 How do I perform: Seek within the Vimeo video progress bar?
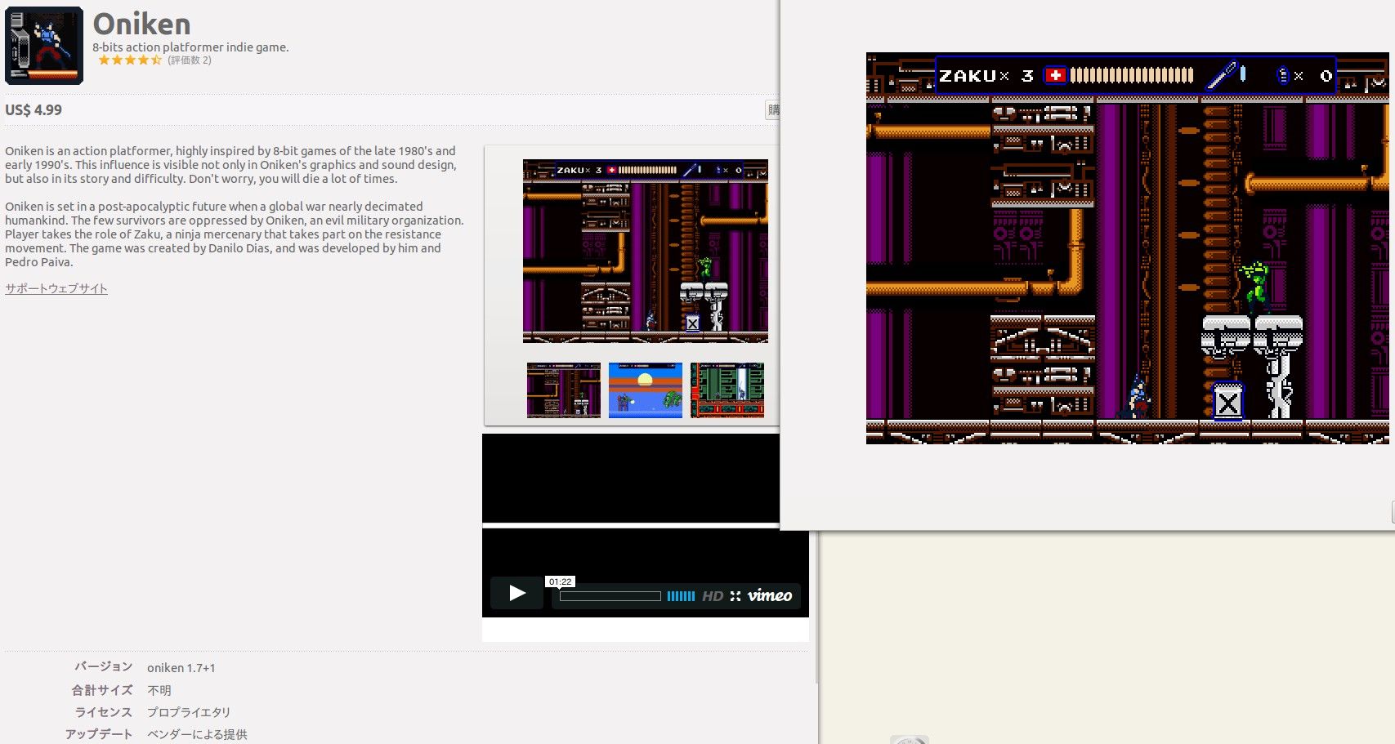point(610,596)
